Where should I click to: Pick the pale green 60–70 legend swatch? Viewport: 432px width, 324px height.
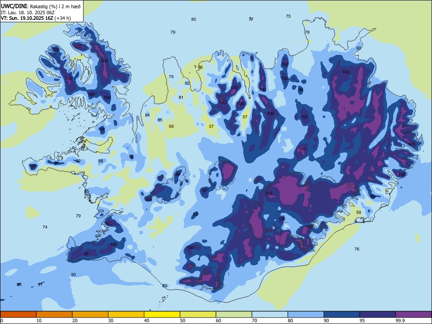pyautogui.click(x=234, y=314)
